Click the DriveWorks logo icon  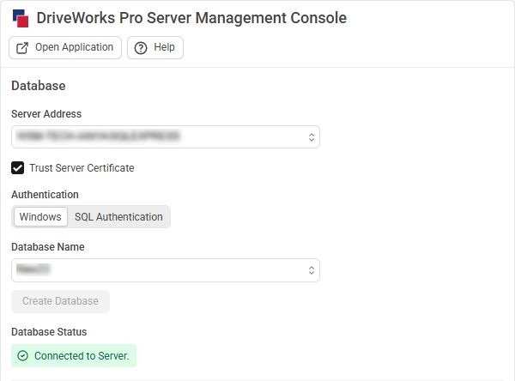[x=21, y=18]
